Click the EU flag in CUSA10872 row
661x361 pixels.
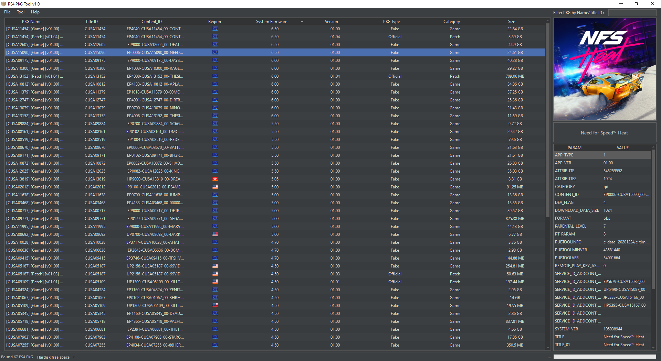[215, 163]
